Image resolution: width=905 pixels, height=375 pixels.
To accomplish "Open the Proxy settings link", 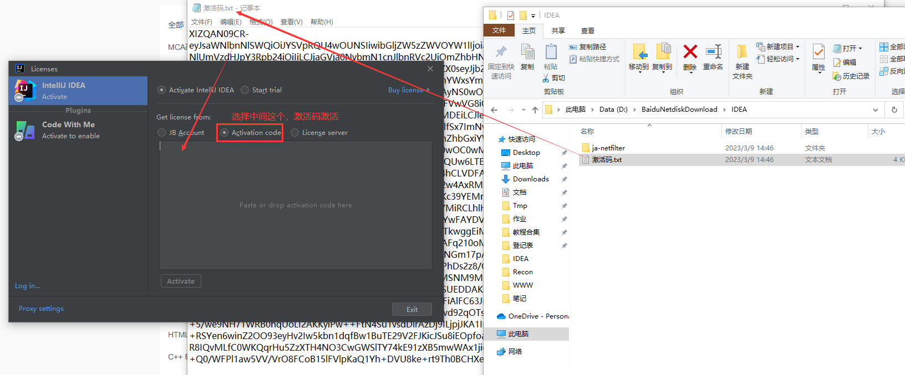I will click(x=41, y=309).
